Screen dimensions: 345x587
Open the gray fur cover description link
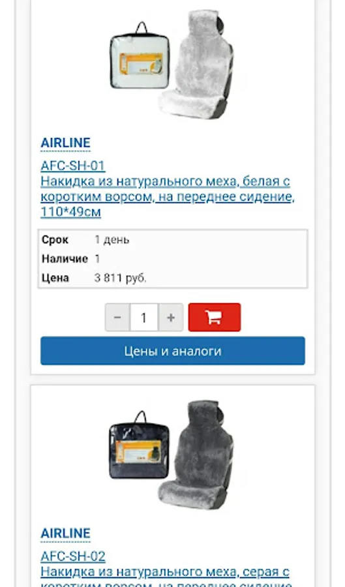(x=166, y=577)
